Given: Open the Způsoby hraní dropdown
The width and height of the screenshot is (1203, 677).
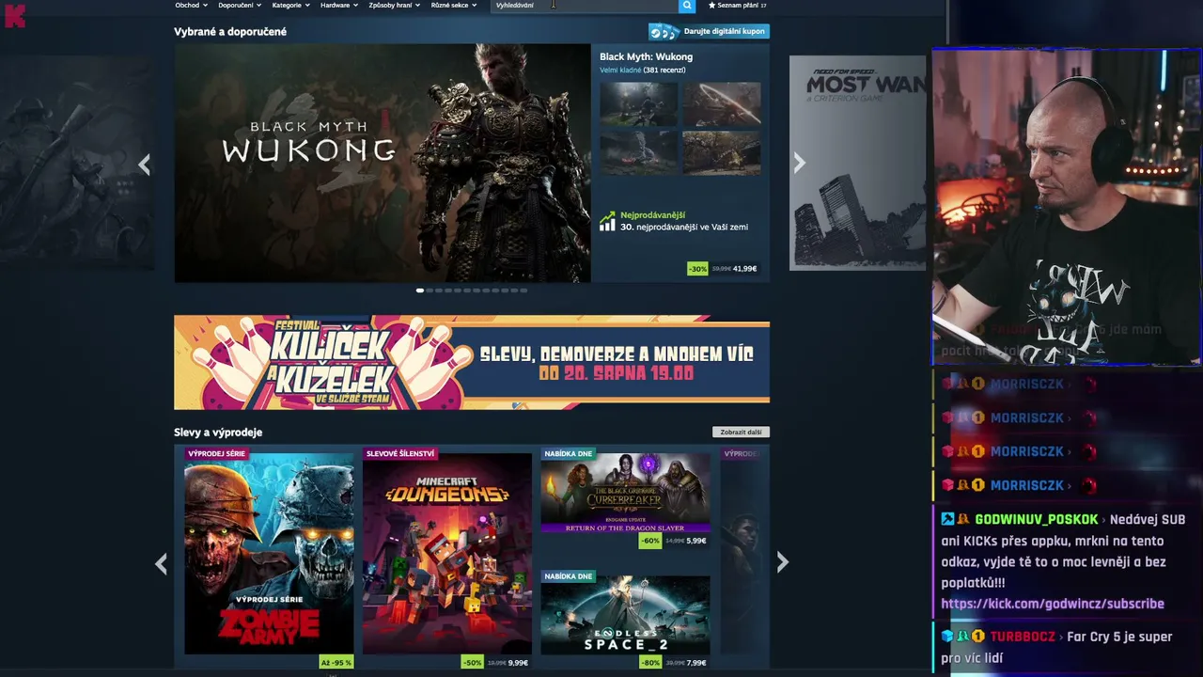Looking at the screenshot, I should coord(395,6).
